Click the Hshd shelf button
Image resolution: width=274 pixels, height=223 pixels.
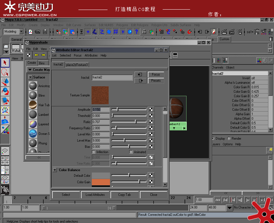(x=16, y=48)
